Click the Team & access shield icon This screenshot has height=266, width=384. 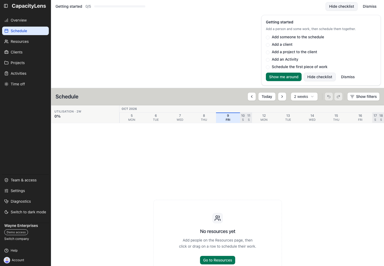tap(6, 180)
